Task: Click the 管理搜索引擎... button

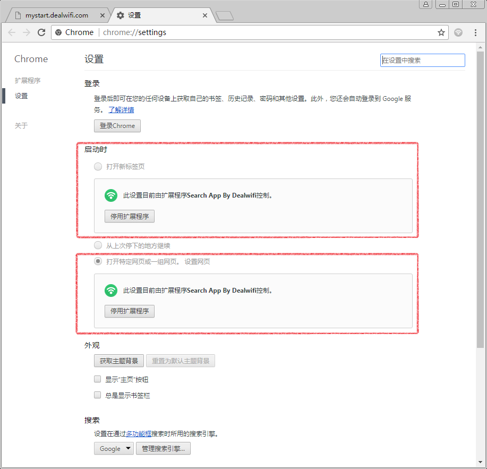Action: [163, 448]
